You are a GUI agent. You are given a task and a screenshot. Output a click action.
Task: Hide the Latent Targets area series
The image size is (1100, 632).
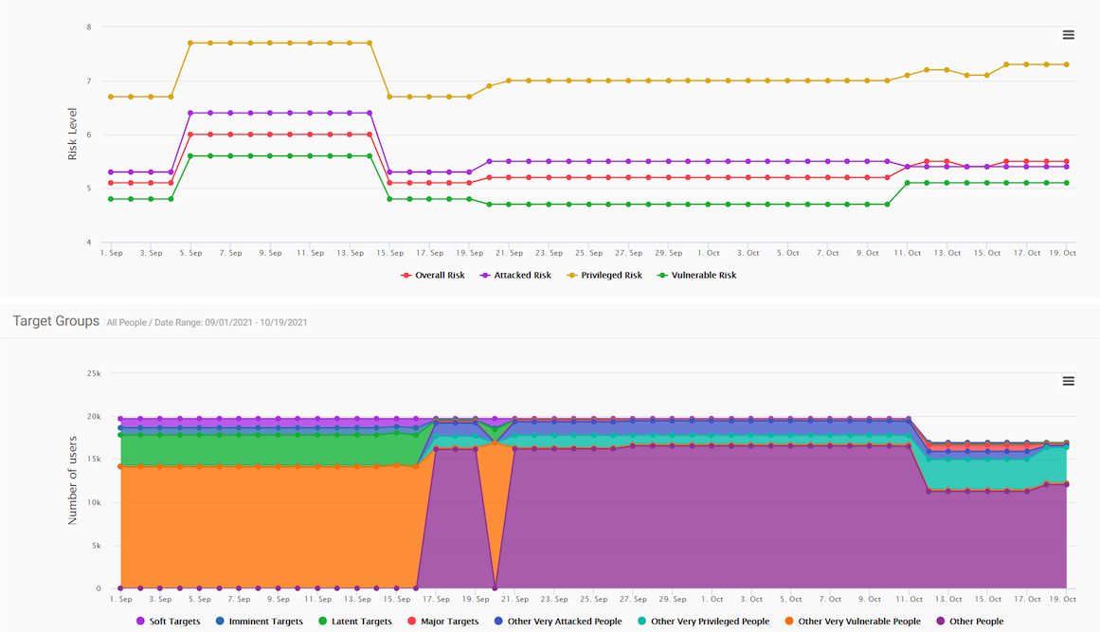pos(354,622)
